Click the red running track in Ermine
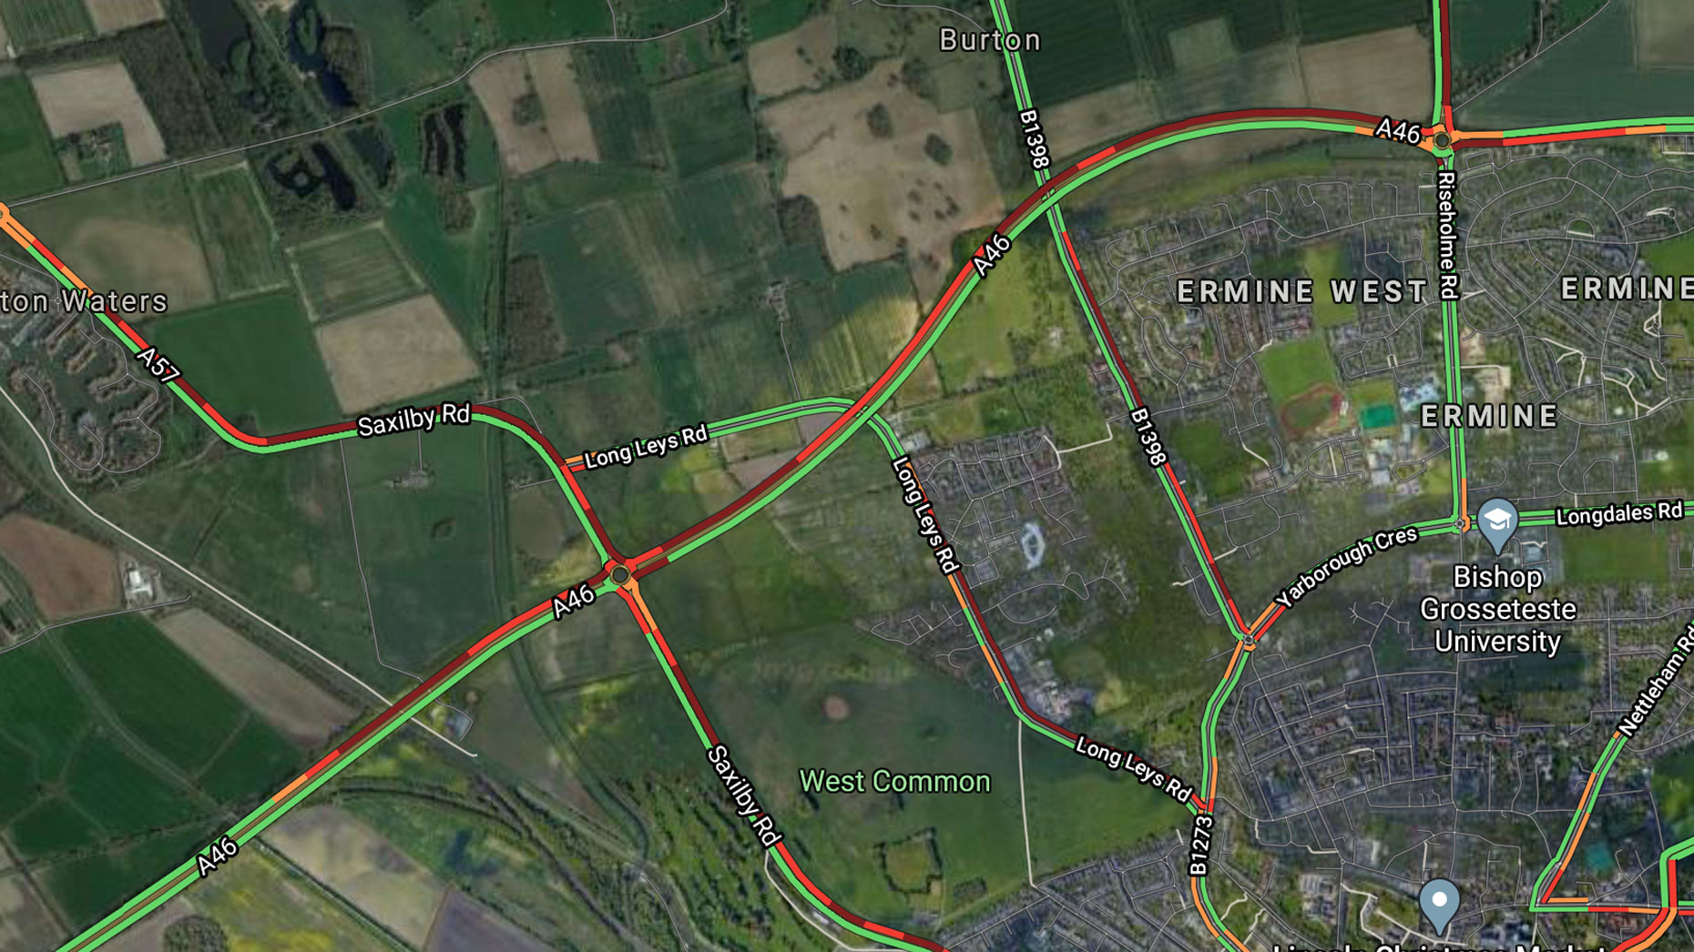Viewport: 1694px width, 952px height. (1310, 412)
